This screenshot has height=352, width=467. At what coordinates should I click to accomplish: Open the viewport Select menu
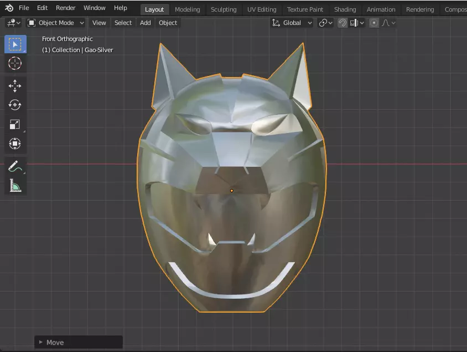click(x=123, y=23)
